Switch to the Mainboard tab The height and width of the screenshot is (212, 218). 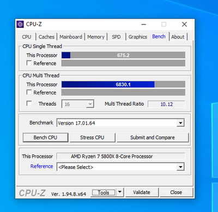71,37
